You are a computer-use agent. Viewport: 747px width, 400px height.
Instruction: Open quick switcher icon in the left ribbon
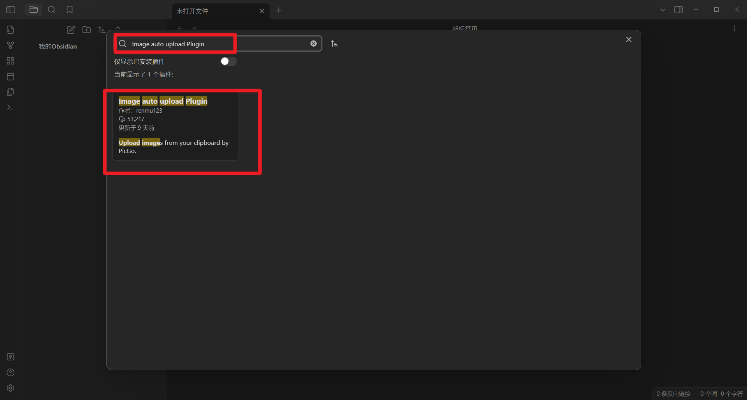11,30
